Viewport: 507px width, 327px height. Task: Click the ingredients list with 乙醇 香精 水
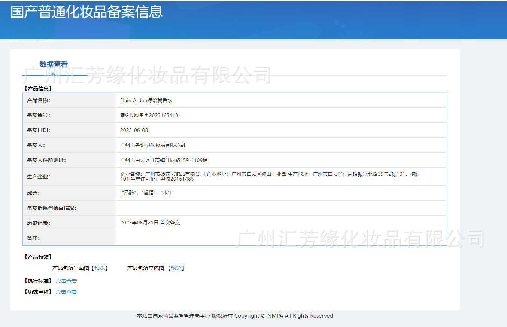pyautogui.click(x=146, y=193)
